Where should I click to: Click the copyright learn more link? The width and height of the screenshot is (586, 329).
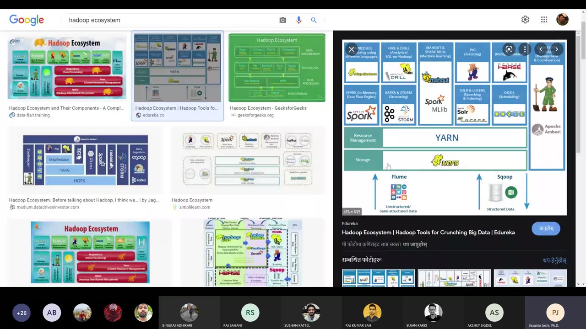415,244
